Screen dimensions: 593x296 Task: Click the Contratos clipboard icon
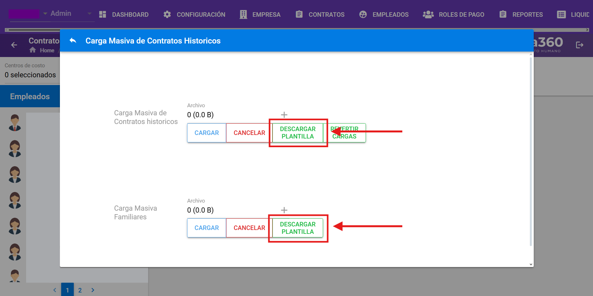tap(299, 14)
